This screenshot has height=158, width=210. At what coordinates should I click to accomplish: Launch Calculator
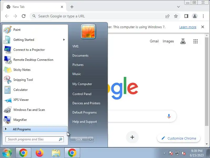point(35,90)
